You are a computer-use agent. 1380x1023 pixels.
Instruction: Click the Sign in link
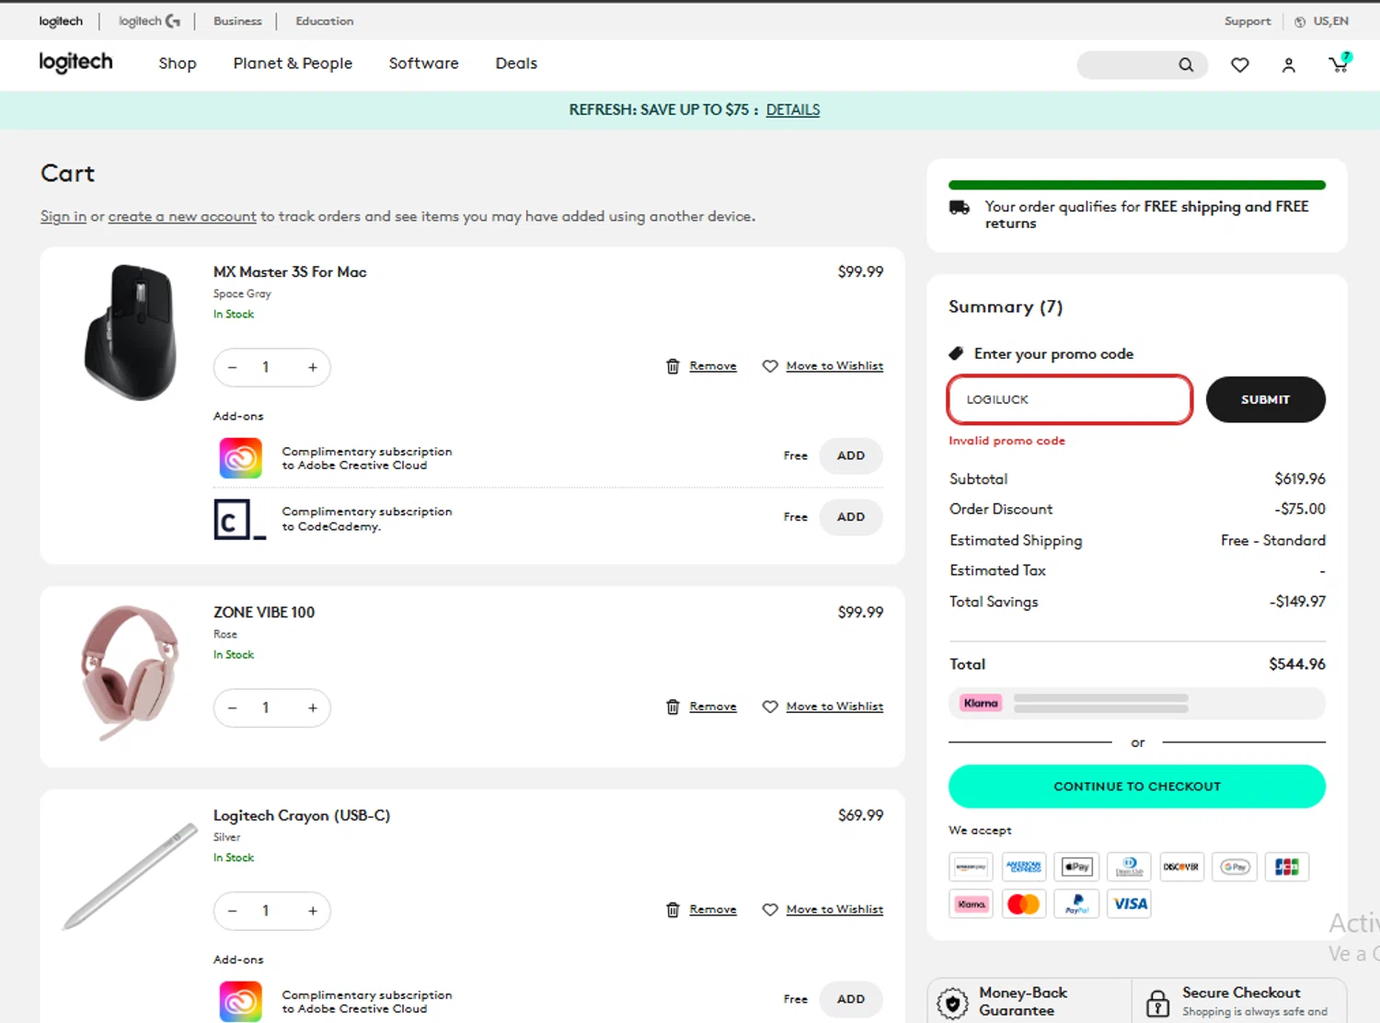[63, 216]
